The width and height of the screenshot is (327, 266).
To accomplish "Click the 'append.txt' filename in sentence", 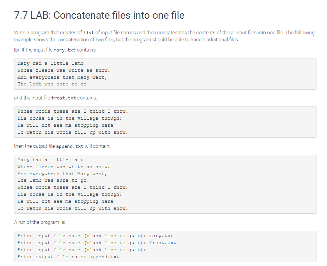I will coord(70,146).
